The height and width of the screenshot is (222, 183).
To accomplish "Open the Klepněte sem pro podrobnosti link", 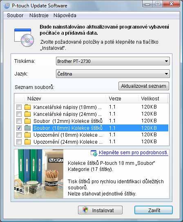I will [x=134, y=153].
